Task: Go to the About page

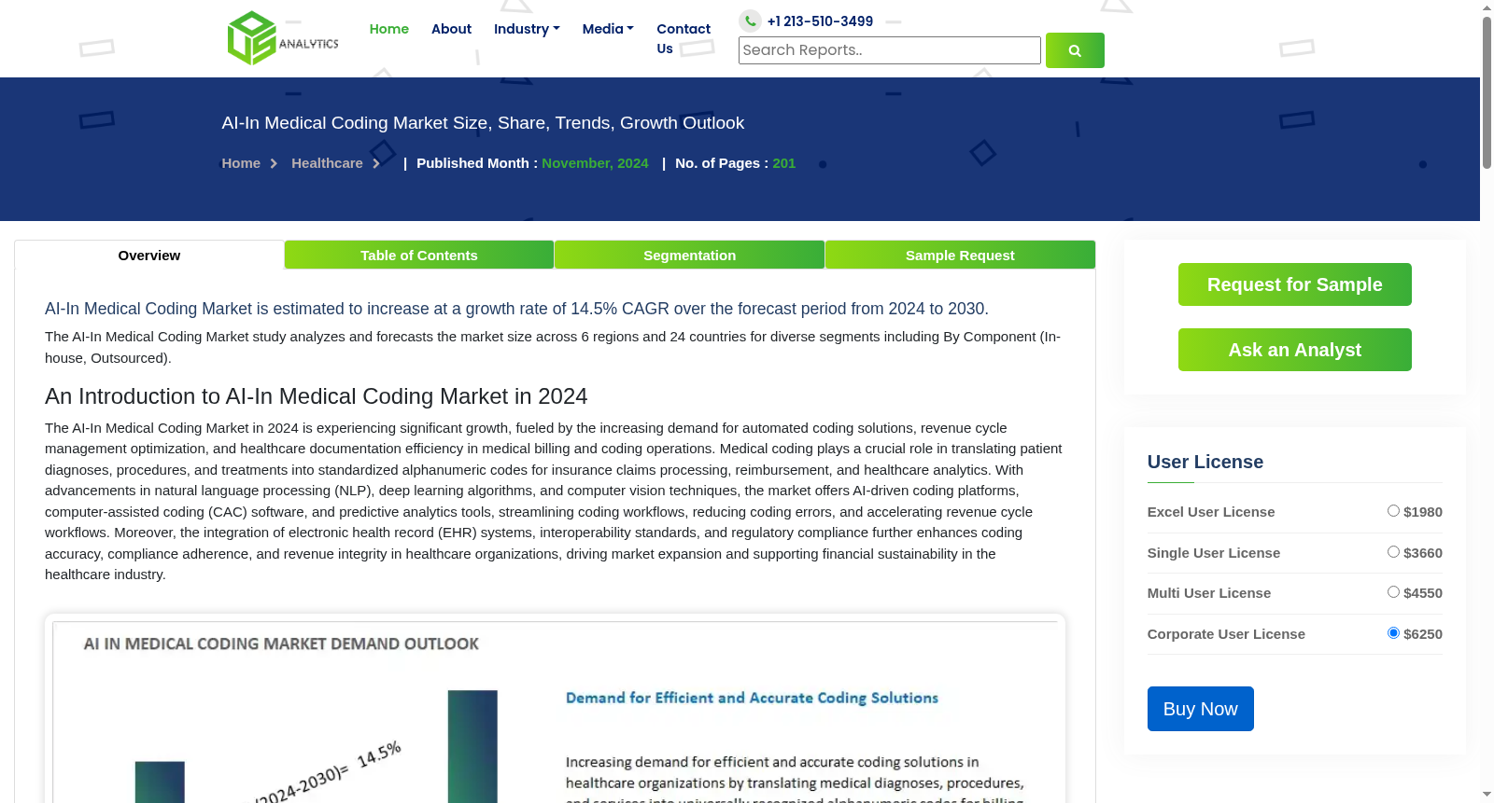Action: (451, 29)
